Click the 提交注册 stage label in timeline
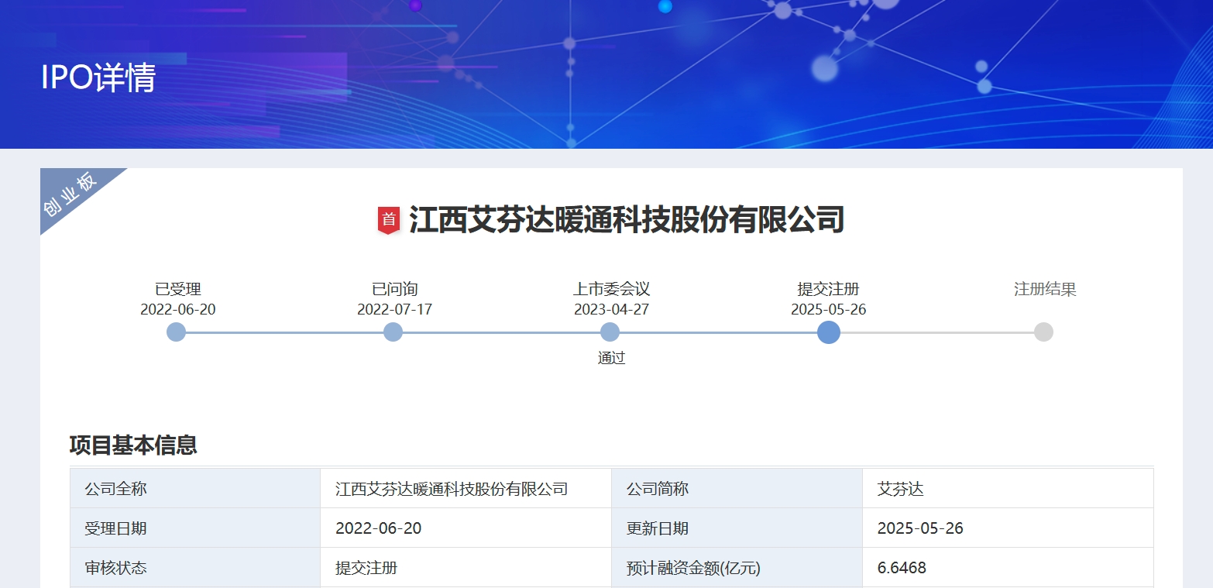Viewport: 1213px width, 588px height. [x=829, y=289]
